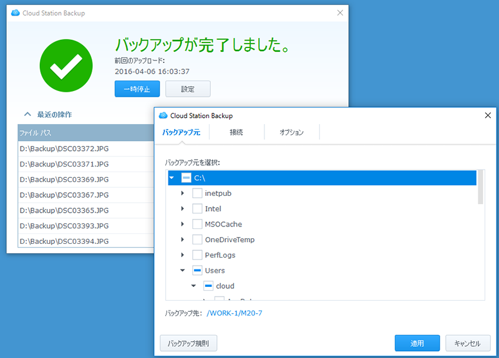Expand the MSOCache folder node
The image size is (499, 358).
pyautogui.click(x=182, y=224)
